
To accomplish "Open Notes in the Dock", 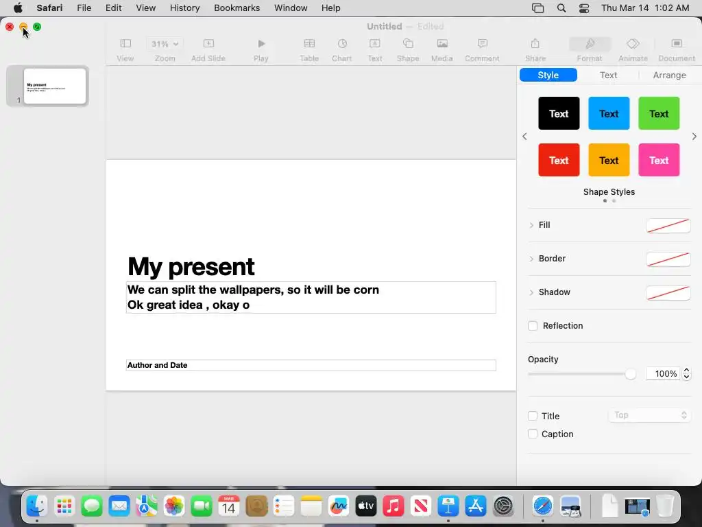I will point(311,506).
